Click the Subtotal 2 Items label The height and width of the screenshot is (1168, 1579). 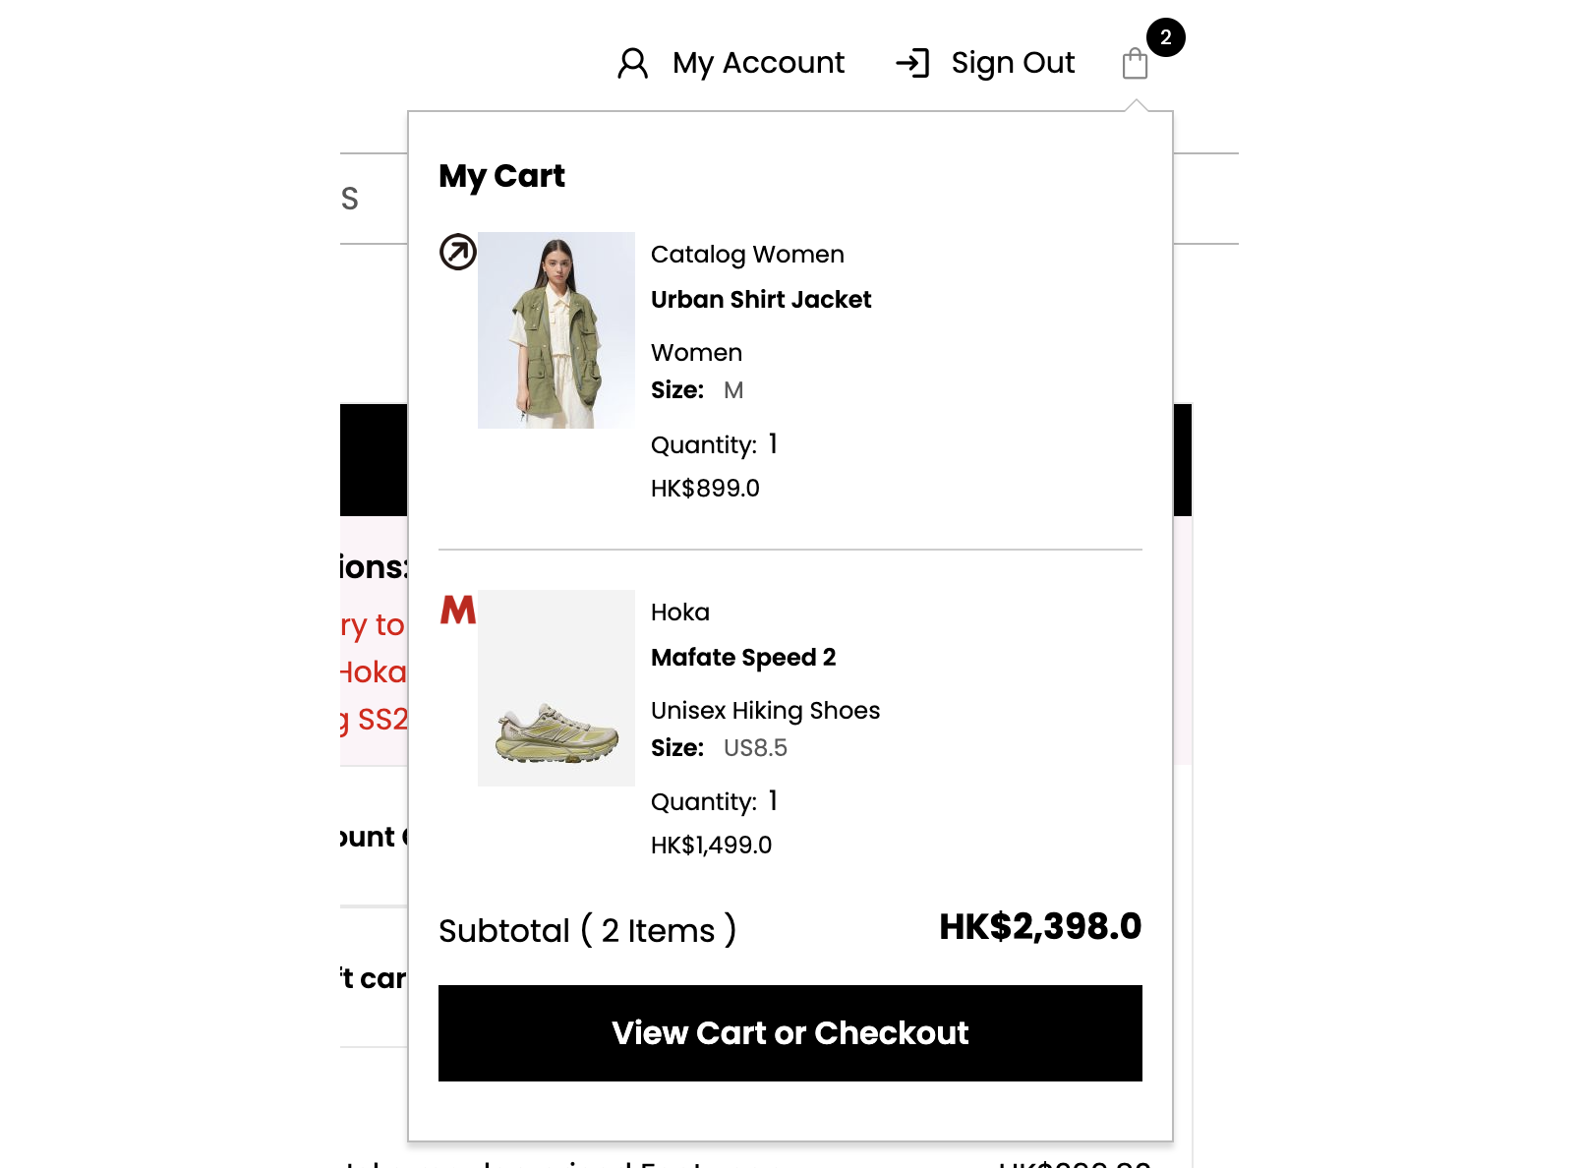click(x=587, y=930)
